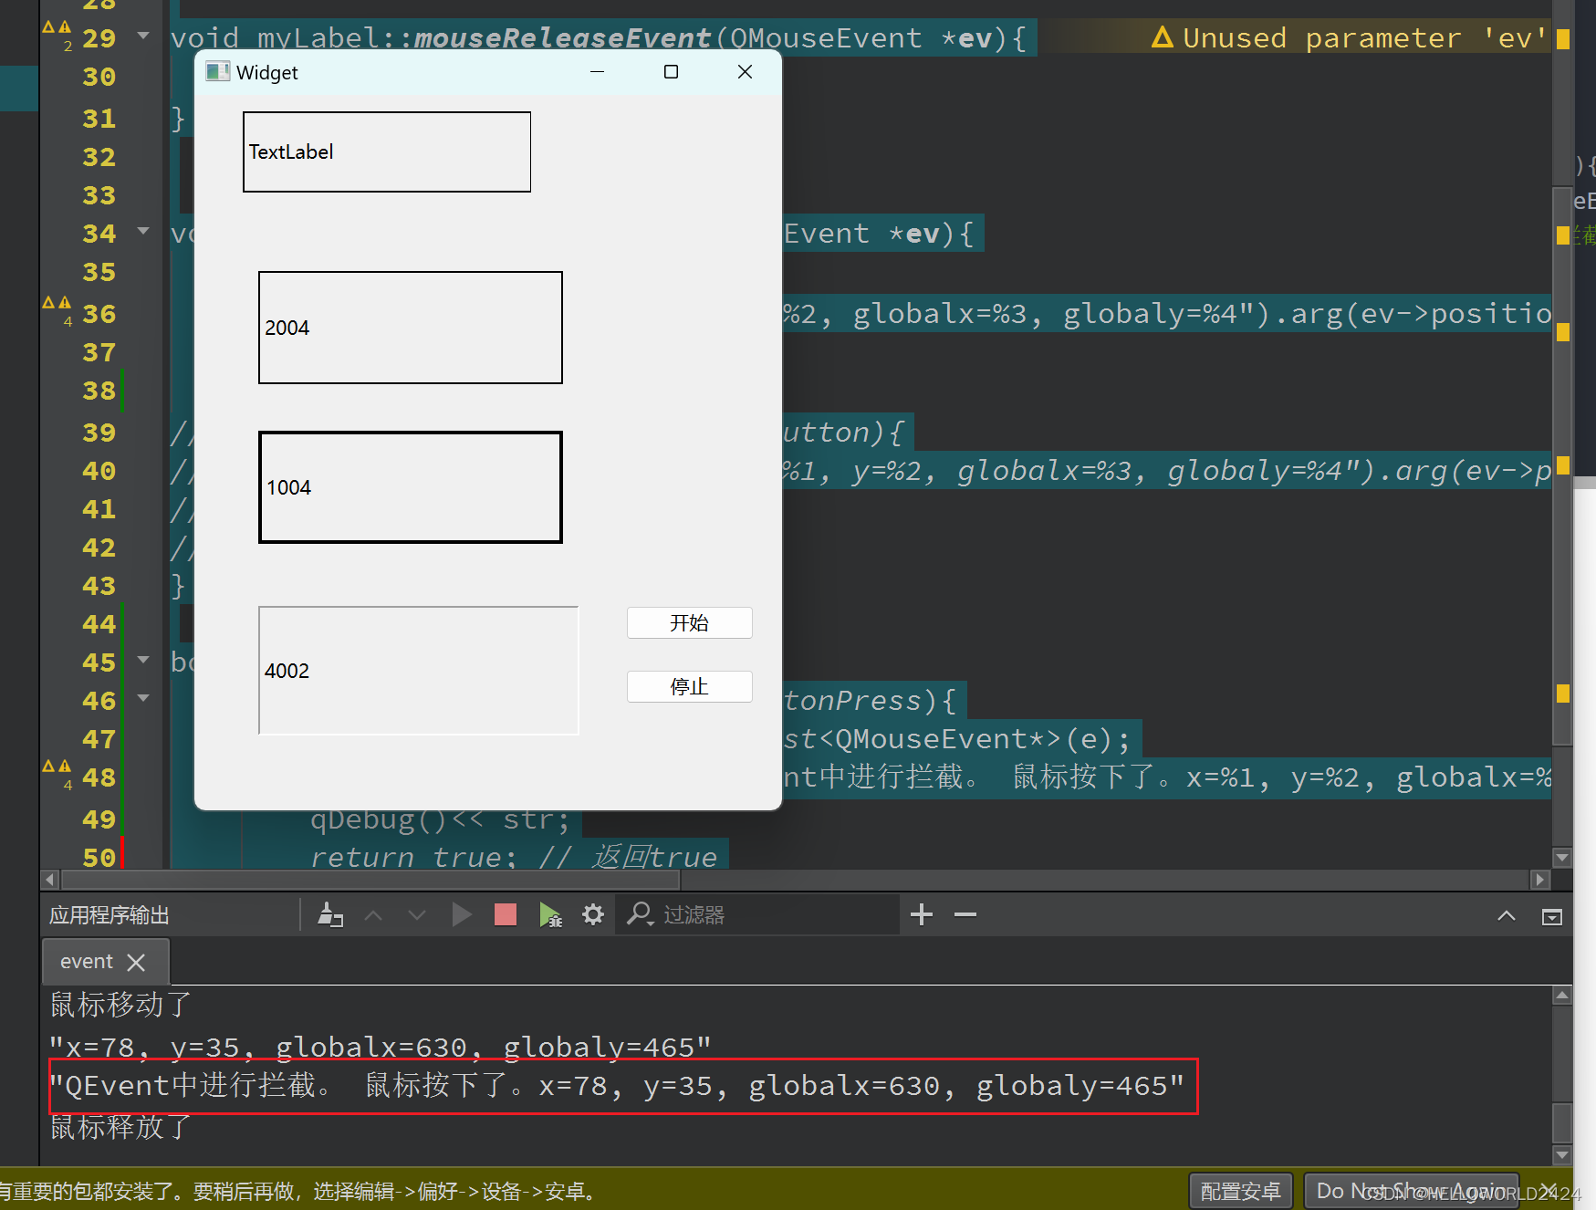Click the 开始 start button
This screenshot has width=1596, height=1210.
pos(689,623)
